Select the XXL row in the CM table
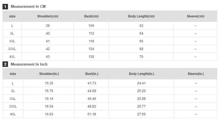The image size is (220, 120). 110,41
